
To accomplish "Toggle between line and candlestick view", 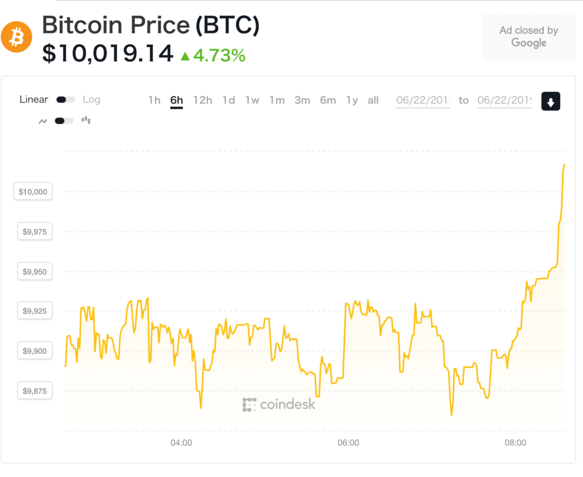I will (64, 121).
